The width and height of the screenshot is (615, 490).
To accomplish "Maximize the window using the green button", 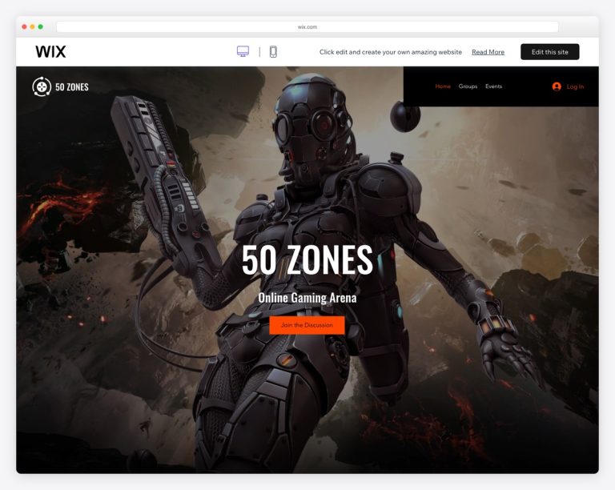I will coord(40,27).
